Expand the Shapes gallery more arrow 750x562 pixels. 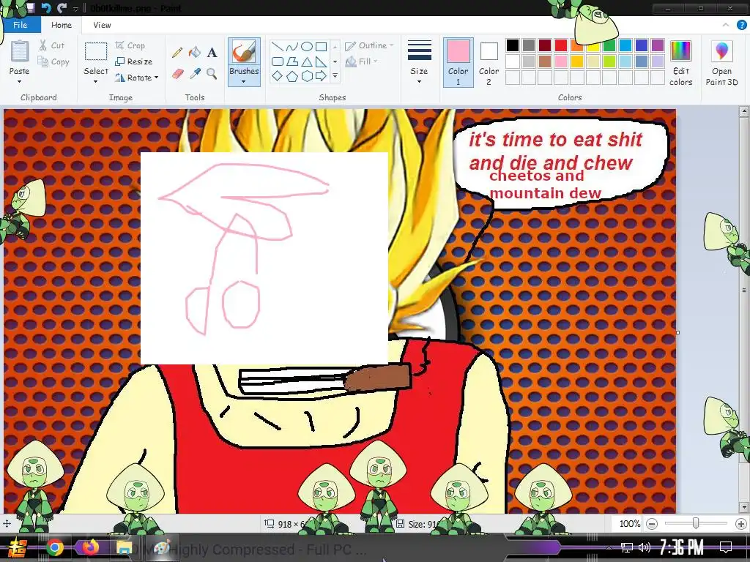[x=335, y=75]
